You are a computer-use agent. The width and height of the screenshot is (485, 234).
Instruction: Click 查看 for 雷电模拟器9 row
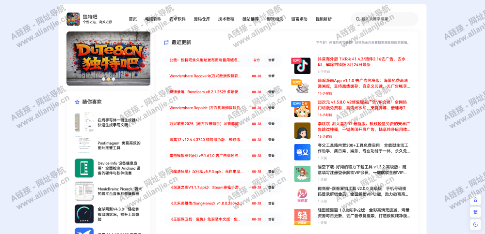tap(271, 156)
